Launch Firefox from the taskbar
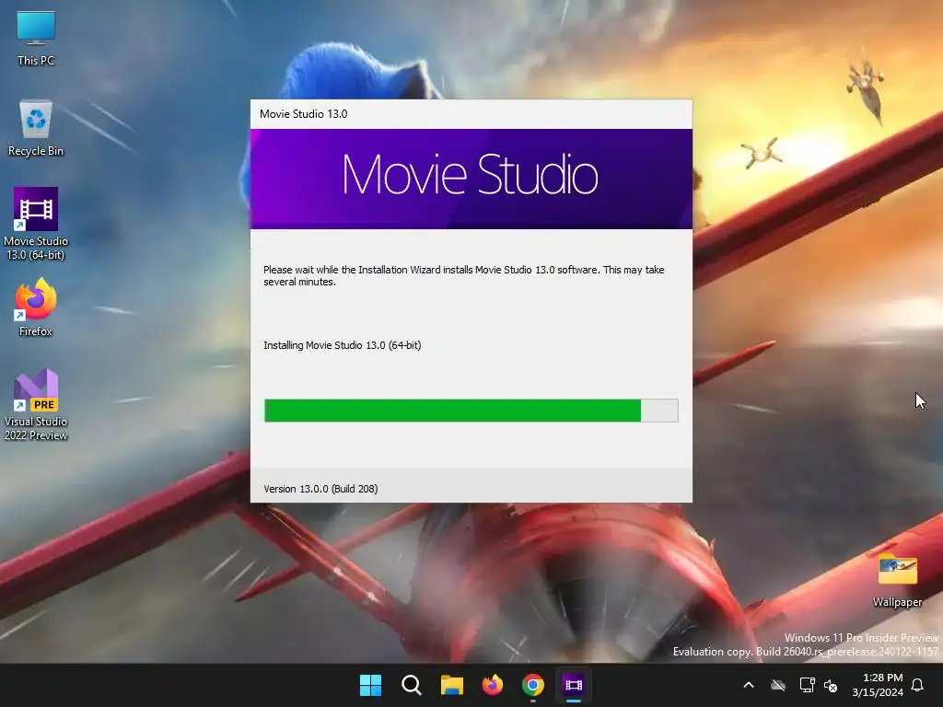The image size is (943, 707). coord(493,685)
